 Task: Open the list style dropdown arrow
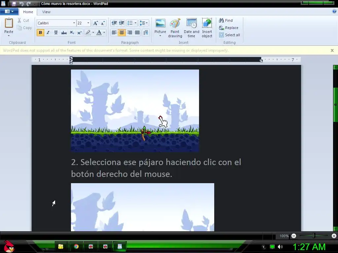click(x=135, y=23)
